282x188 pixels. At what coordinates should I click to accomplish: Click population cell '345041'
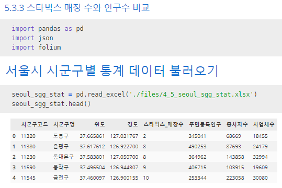(197, 136)
